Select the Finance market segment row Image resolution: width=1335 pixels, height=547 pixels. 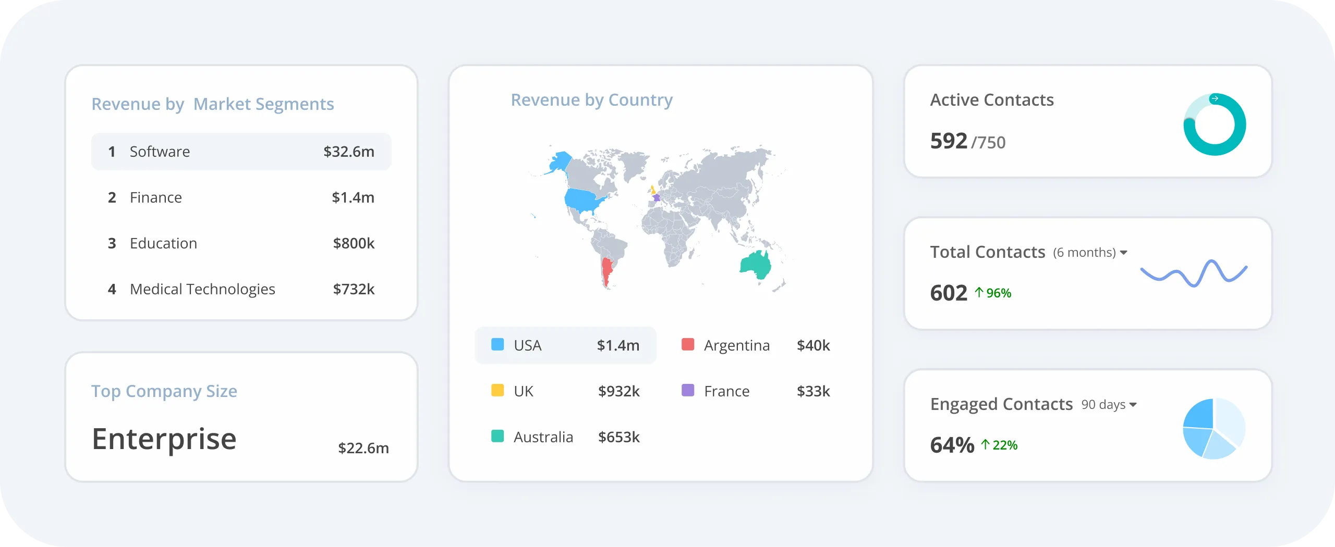[x=241, y=197]
